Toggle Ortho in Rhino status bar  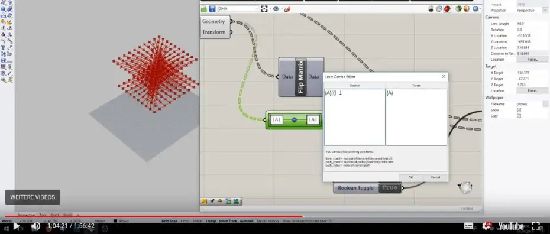185,221
